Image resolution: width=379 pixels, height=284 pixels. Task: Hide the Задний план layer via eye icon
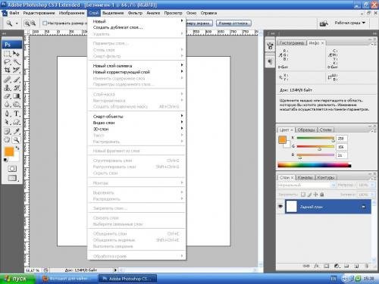280,207
